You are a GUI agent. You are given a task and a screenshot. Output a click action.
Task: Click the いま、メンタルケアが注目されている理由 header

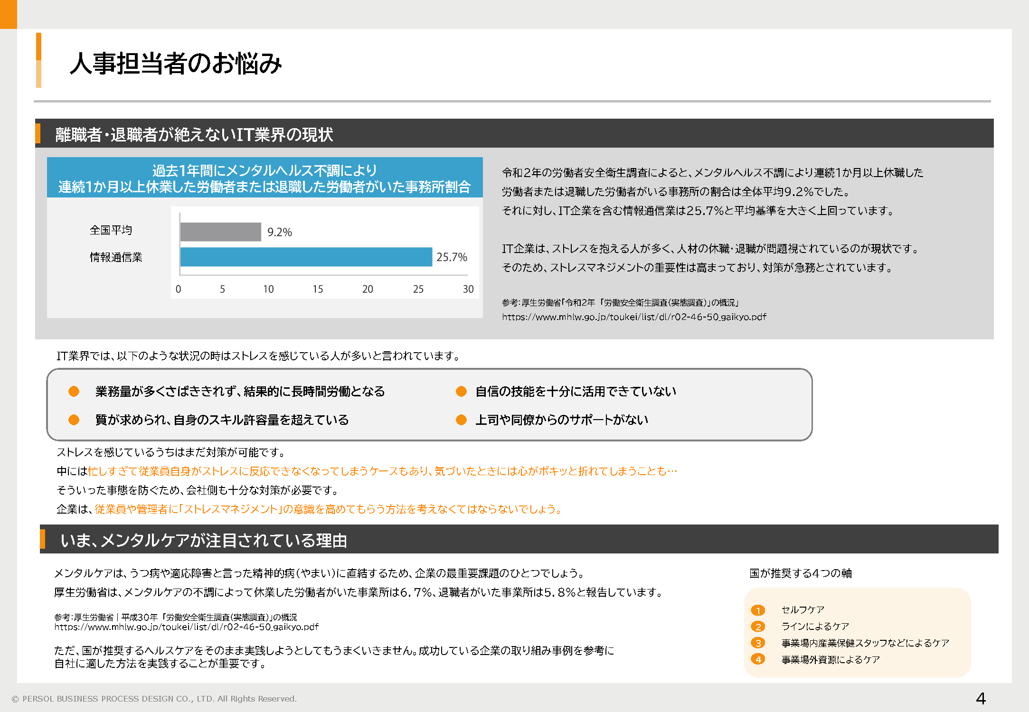tap(204, 540)
